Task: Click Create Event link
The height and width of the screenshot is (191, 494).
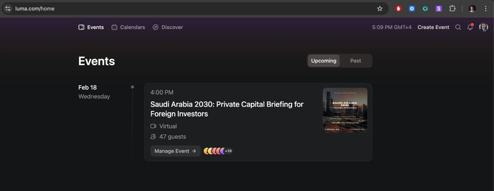Action: (x=433, y=27)
